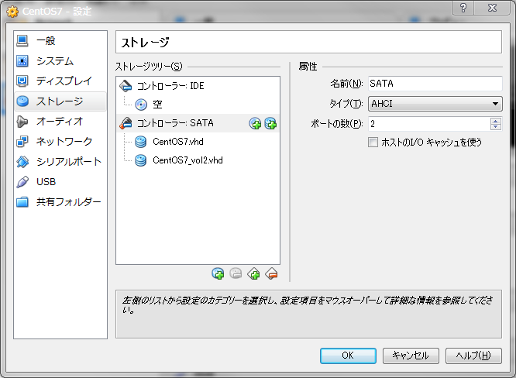516x378 pixels.
Task: Open the 一般 settings category
Action: tap(60, 41)
